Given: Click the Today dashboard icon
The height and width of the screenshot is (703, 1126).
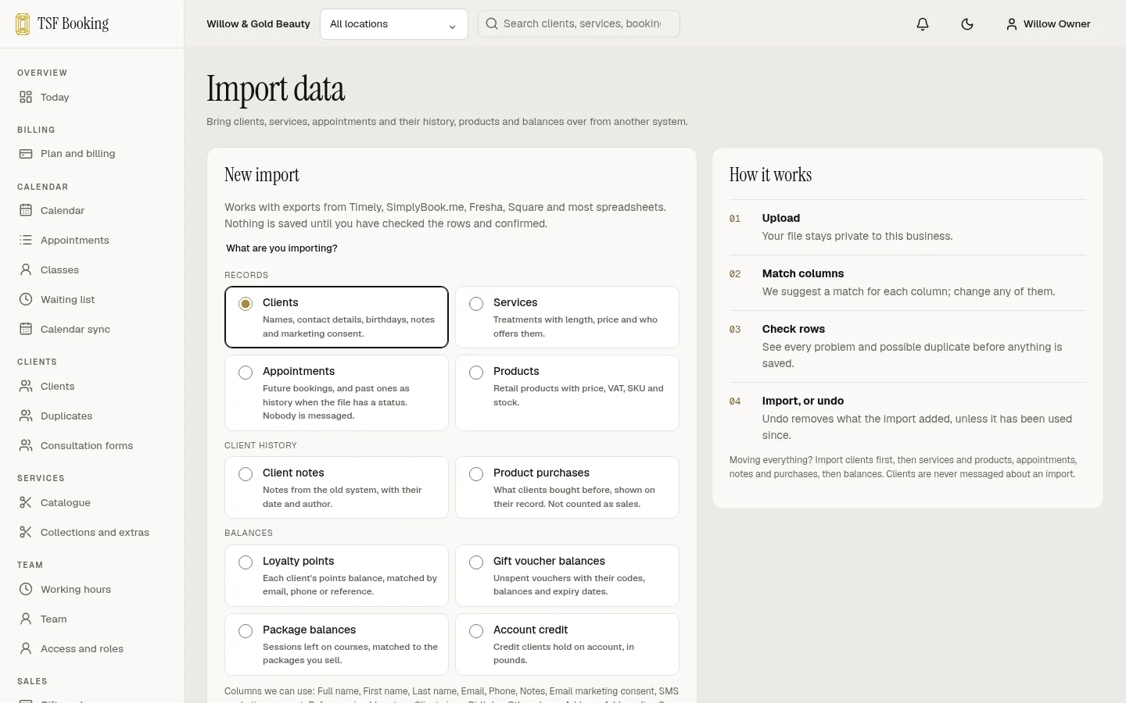Looking at the screenshot, I should (26, 97).
